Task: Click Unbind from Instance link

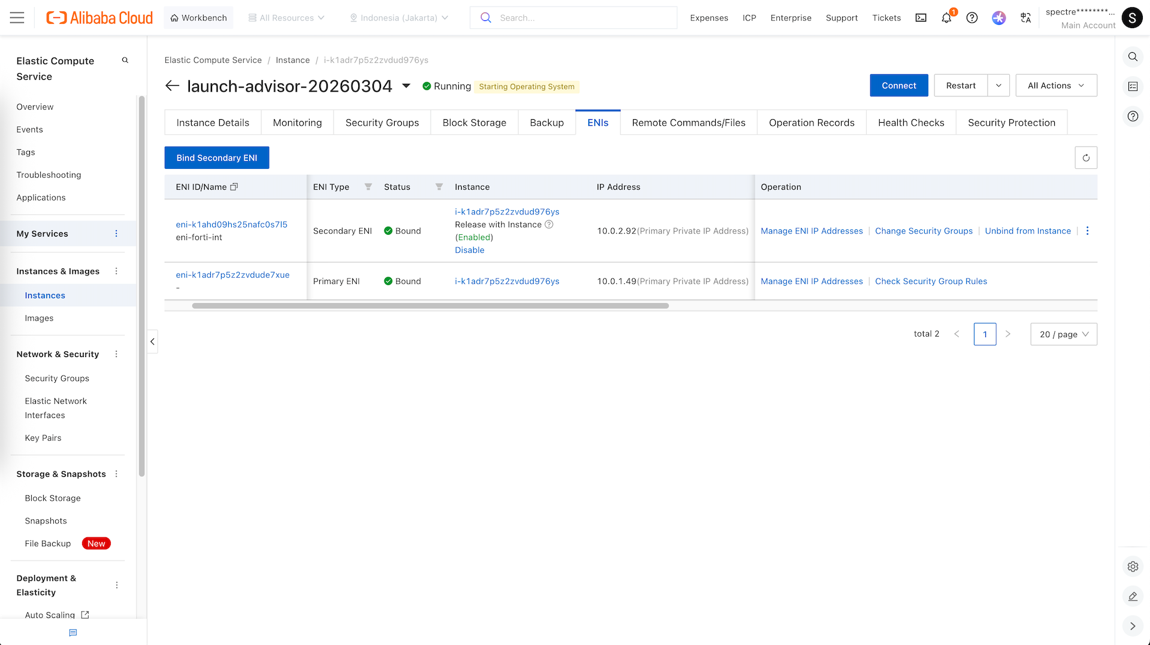Action: click(x=1027, y=231)
